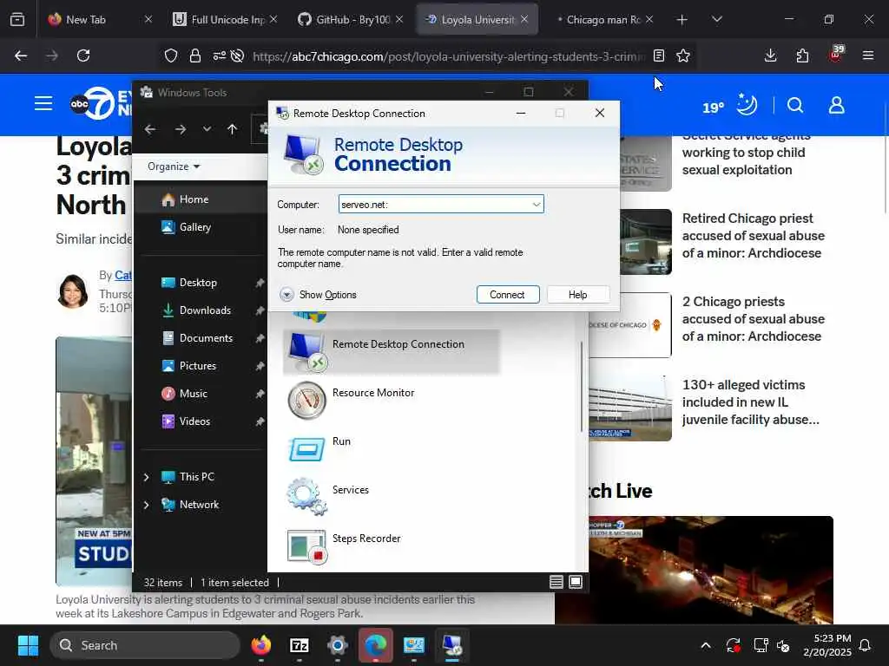Select This PC in sidebar
Screen dimensions: 889x666
(197, 477)
